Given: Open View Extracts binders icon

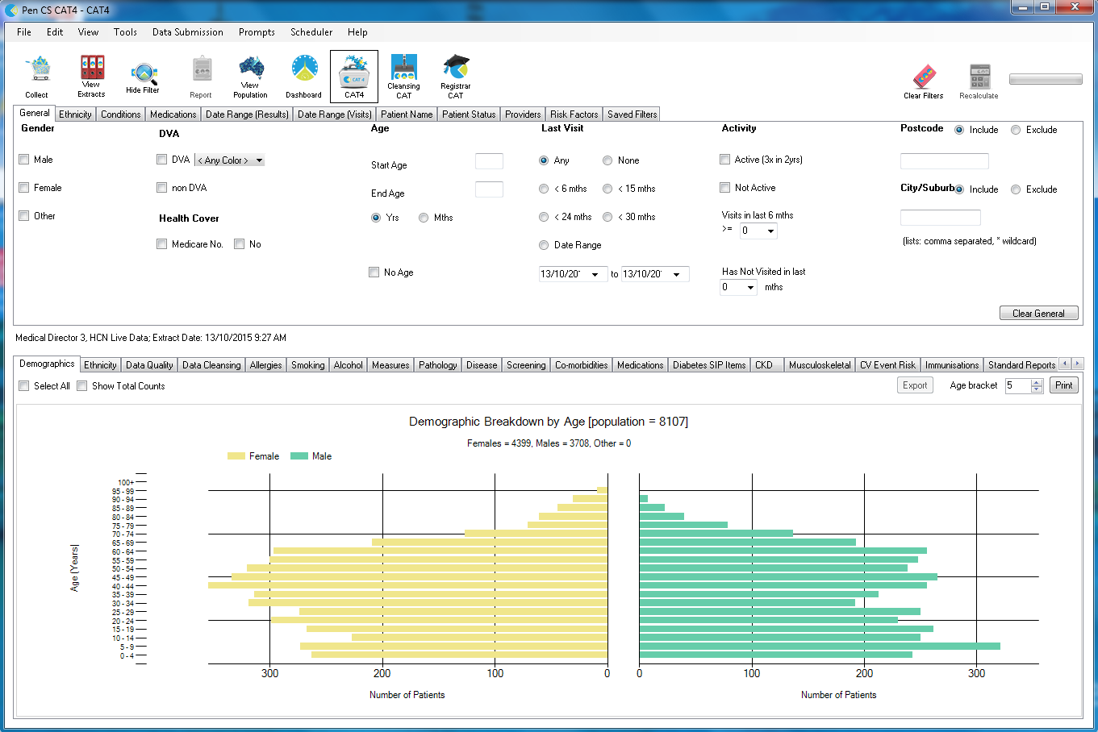Looking at the screenshot, I should [x=92, y=66].
